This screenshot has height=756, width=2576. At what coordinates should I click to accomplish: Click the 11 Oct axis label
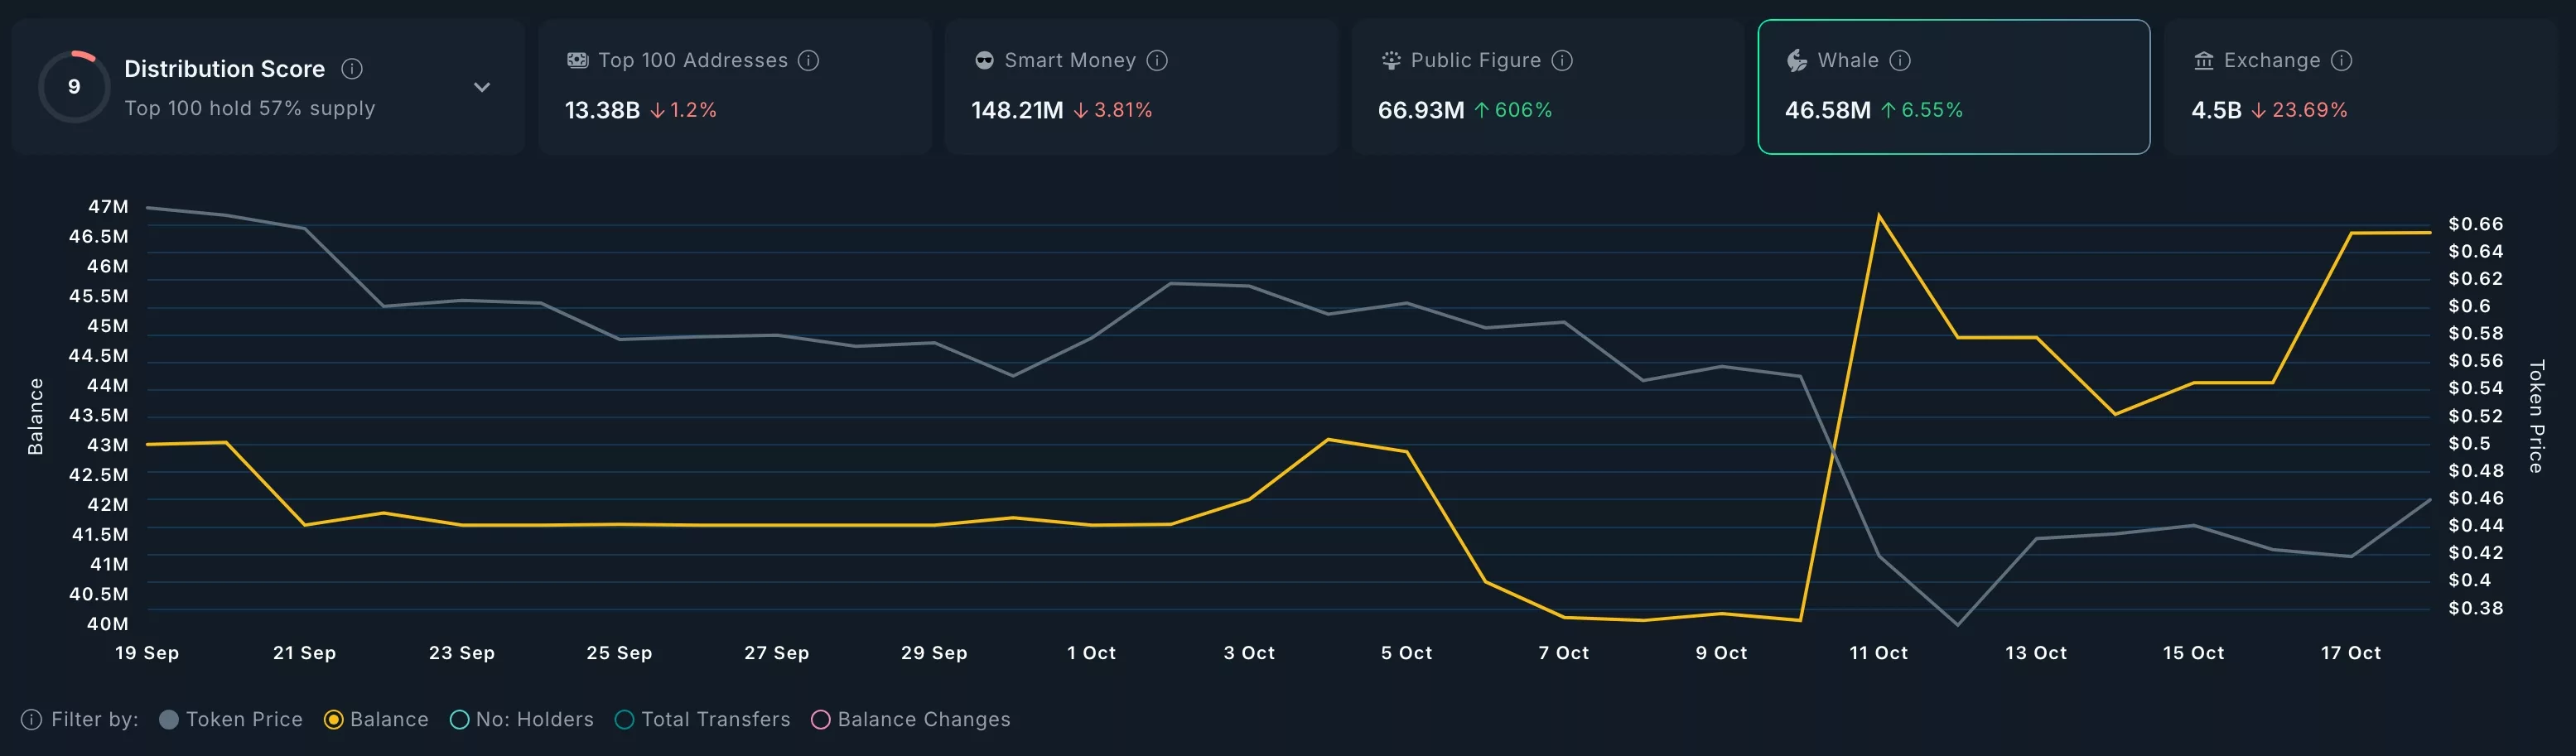click(1879, 652)
